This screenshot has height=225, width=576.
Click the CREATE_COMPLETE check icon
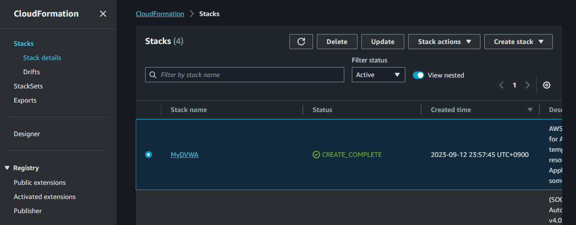point(316,155)
